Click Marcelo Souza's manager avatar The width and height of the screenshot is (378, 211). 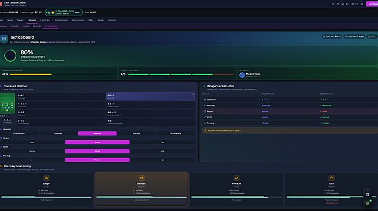pos(242,75)
